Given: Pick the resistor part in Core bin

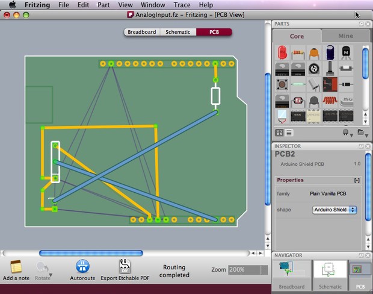Looking at the screenshot, I should click(298, 53).
